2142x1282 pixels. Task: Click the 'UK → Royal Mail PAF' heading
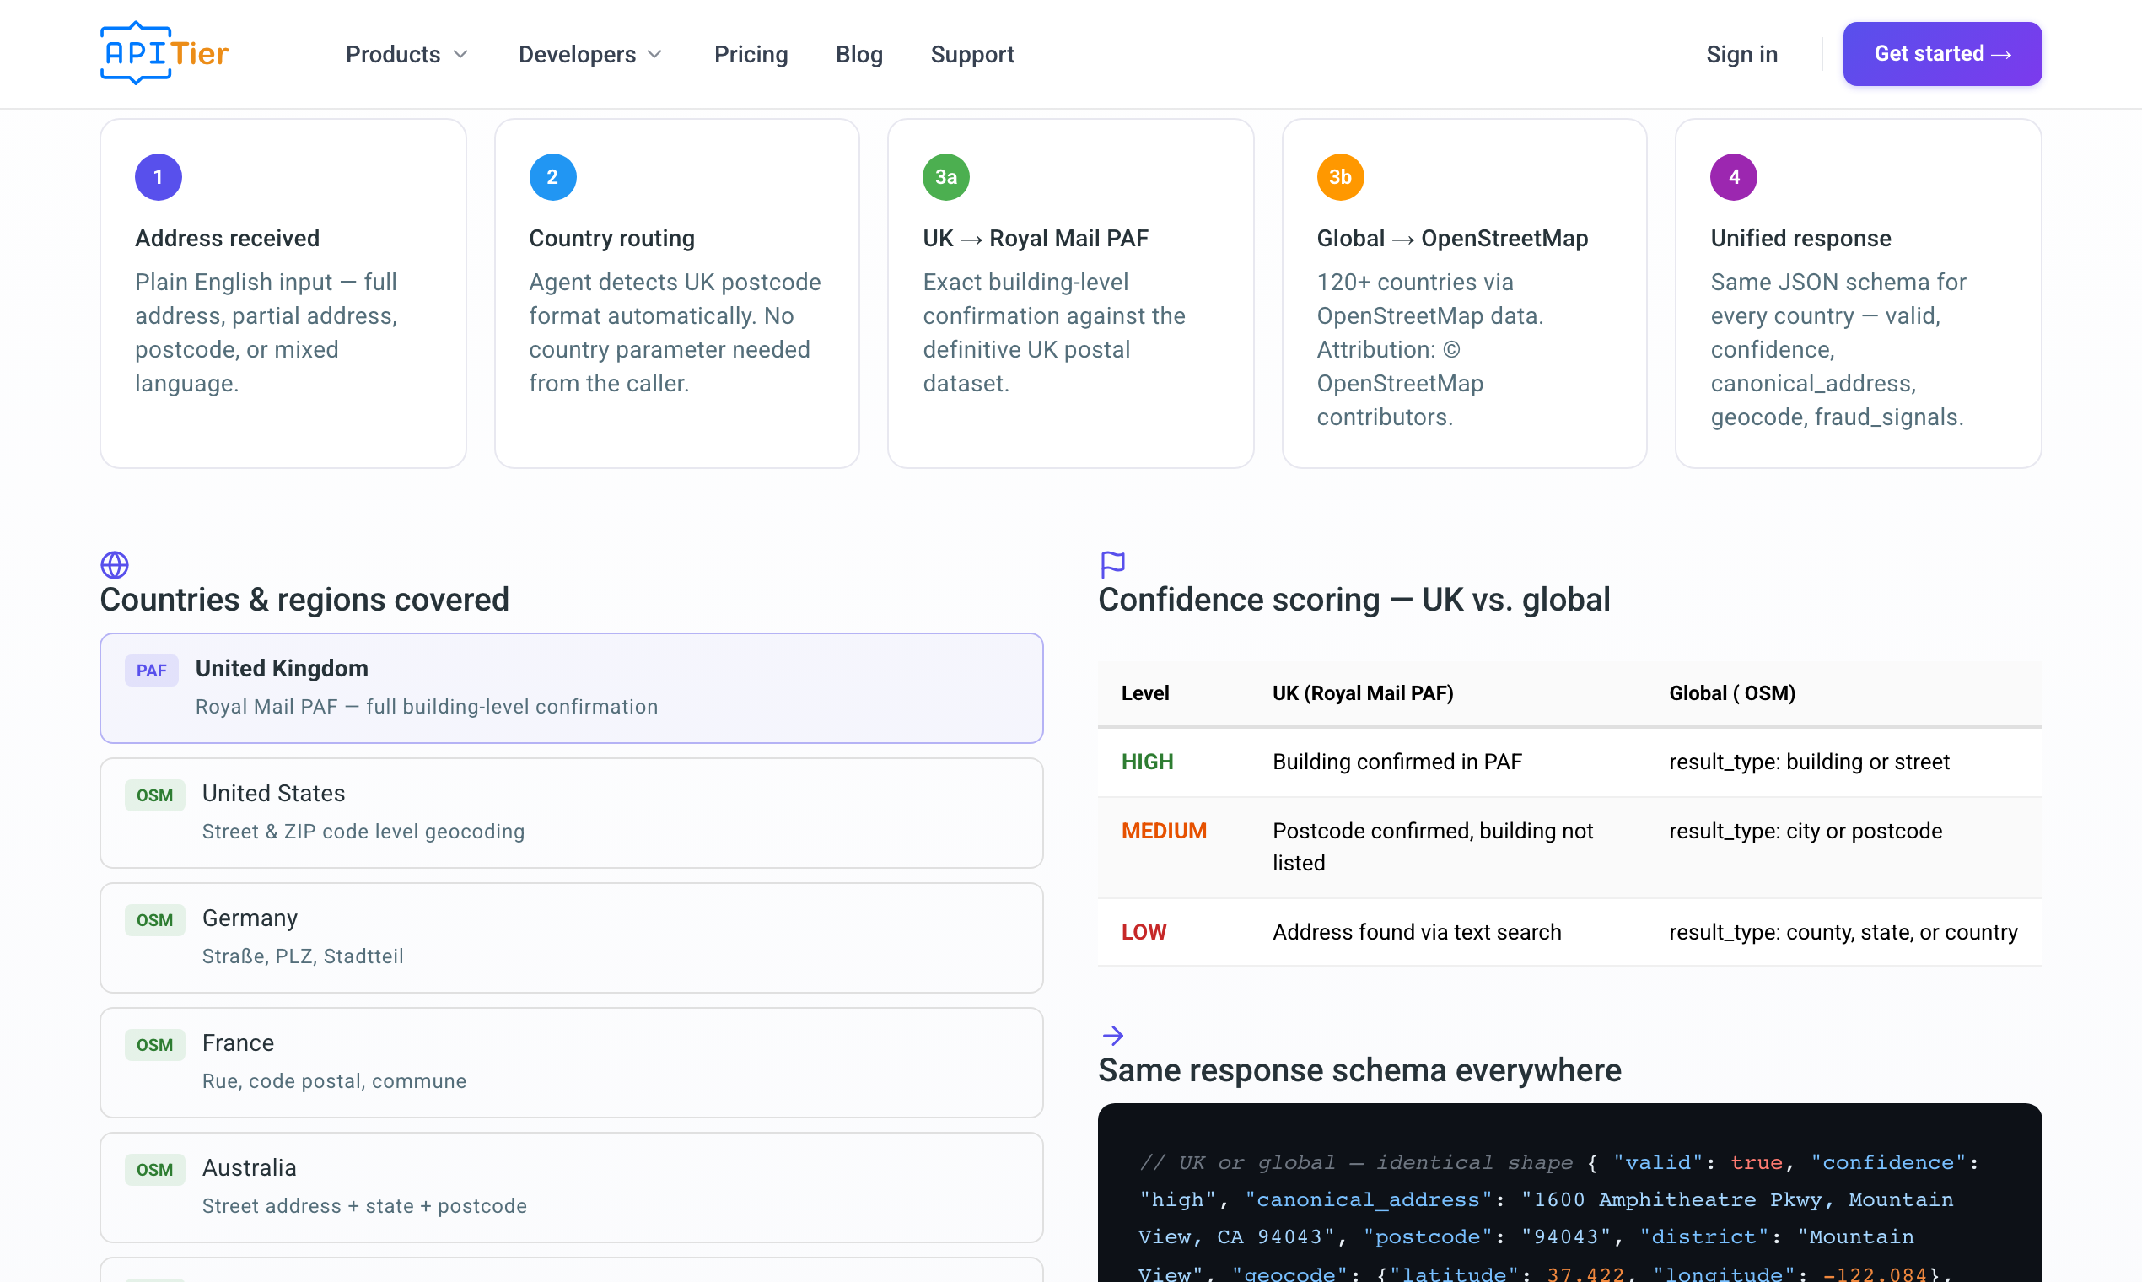(x=1036, y=239)
